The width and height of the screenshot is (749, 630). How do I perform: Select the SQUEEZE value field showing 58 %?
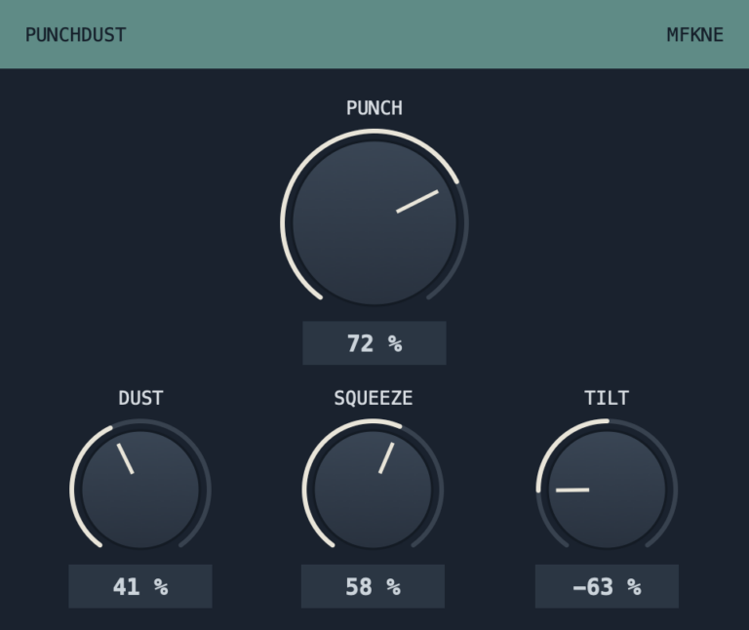tap(374, 586)
